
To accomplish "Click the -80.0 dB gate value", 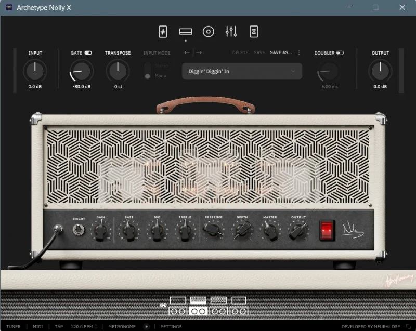I will point(82,87).
